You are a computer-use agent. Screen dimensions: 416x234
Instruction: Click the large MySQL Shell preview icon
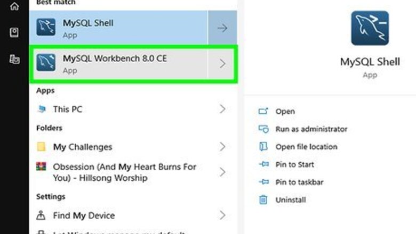pyautogui.click(x=370, y=28)
